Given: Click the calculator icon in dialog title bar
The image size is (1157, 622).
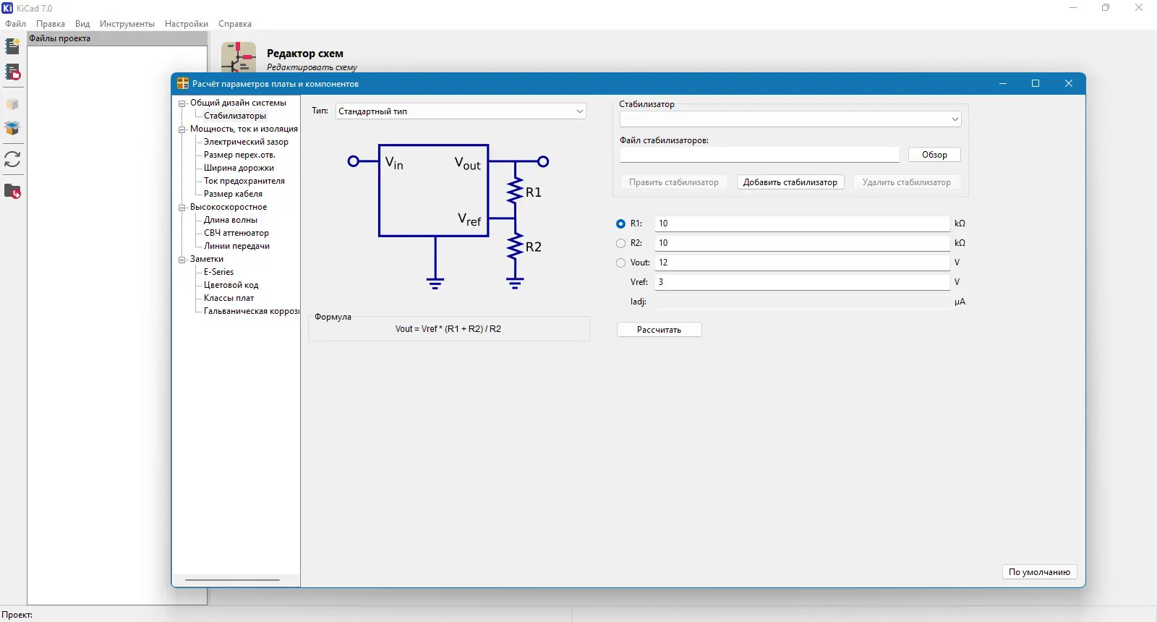Looking at the screenshot, I should [x=183, y=84].
